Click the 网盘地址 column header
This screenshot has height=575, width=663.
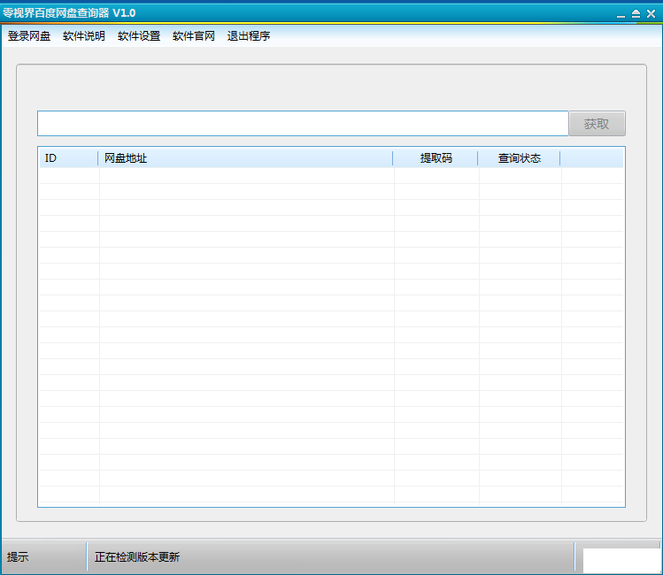click(x=245, y=158)
